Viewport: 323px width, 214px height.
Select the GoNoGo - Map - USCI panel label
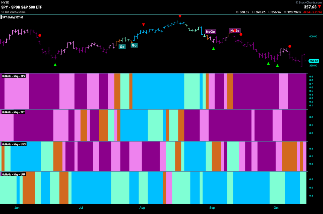(14, 144)
